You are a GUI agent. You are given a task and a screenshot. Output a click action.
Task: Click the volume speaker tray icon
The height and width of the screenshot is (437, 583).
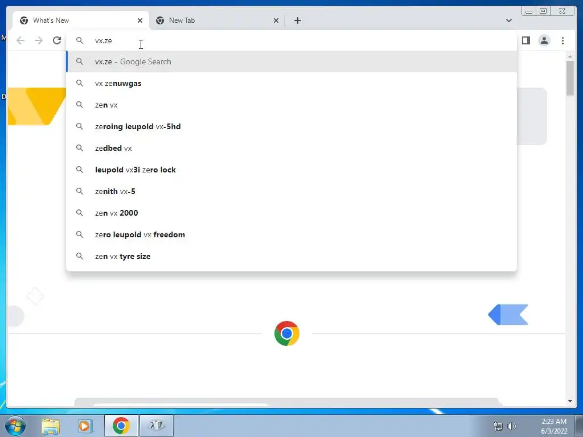coord(512,426)
